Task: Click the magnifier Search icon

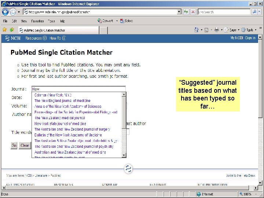Action: click(x=254, y=12)
